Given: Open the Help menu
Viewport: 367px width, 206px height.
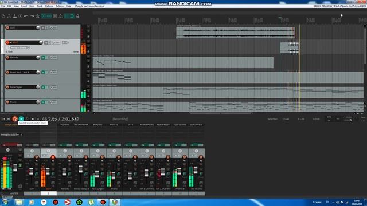Looking at the screenshot, I should pyautogui.click(x=68, y=6).
